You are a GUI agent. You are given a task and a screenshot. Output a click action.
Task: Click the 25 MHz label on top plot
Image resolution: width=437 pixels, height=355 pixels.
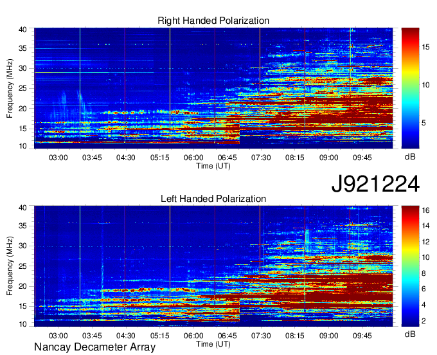[x=22, y=88]
